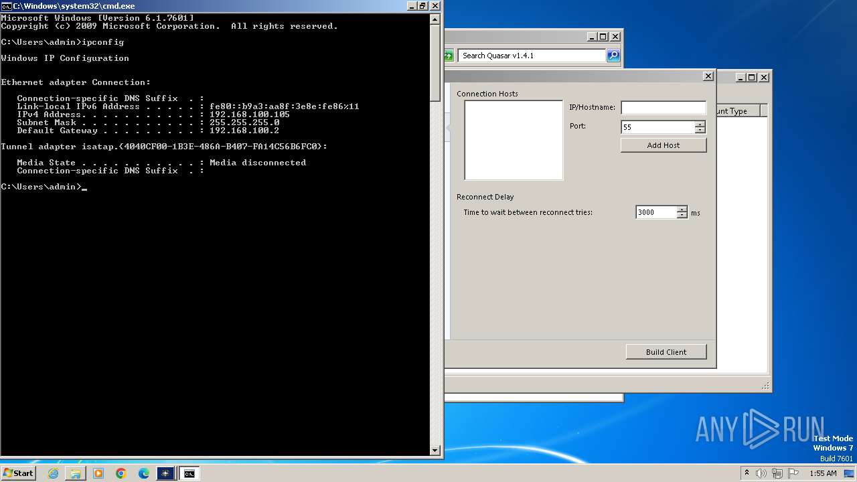Click the green refresh arrow beside the search box

coord(449,56)
